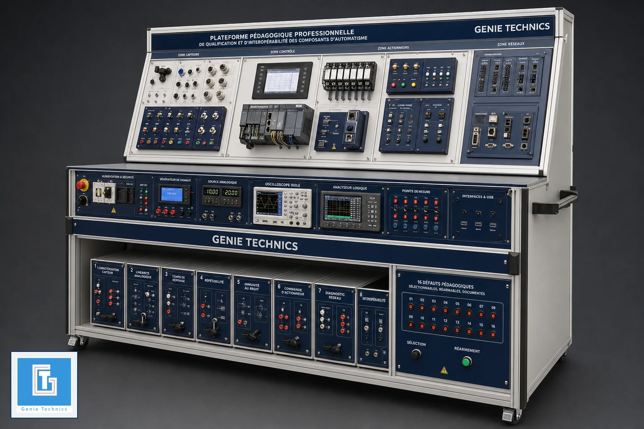
Task: Push the green Réarmement button
Action: [467, 361]
